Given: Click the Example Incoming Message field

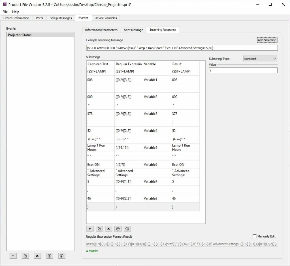Looking at the screenshot, I should pyautogui.click(x=182, y=48).
